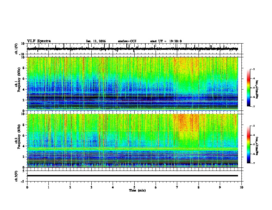Click the '3' tick on the time axis
The image size is (272, 210).
click(91, 187)
